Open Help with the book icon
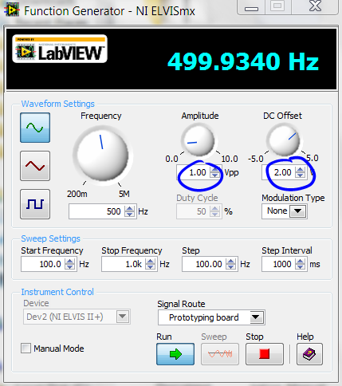This screenshot has width=342, height=386. (309, 354)
